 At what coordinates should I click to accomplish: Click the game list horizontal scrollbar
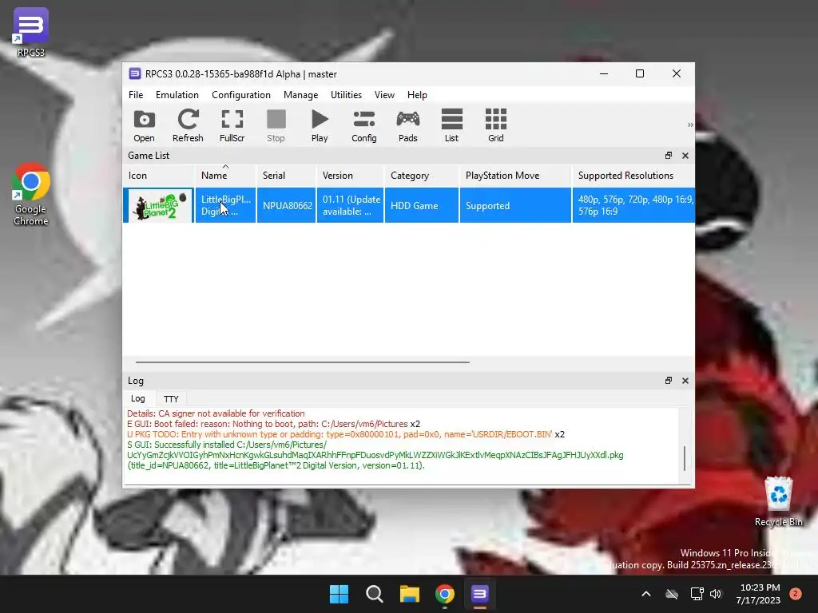point(303,362)
